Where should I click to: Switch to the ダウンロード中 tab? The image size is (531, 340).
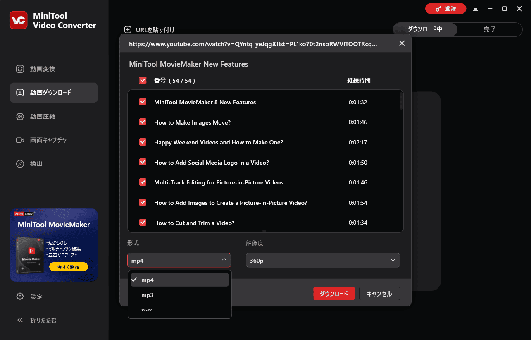click(425, 29)
